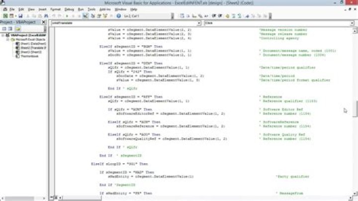Screen dimensions: 358x201
Task: Collapse the VBAProject tree node
Action: click(2, 36)
